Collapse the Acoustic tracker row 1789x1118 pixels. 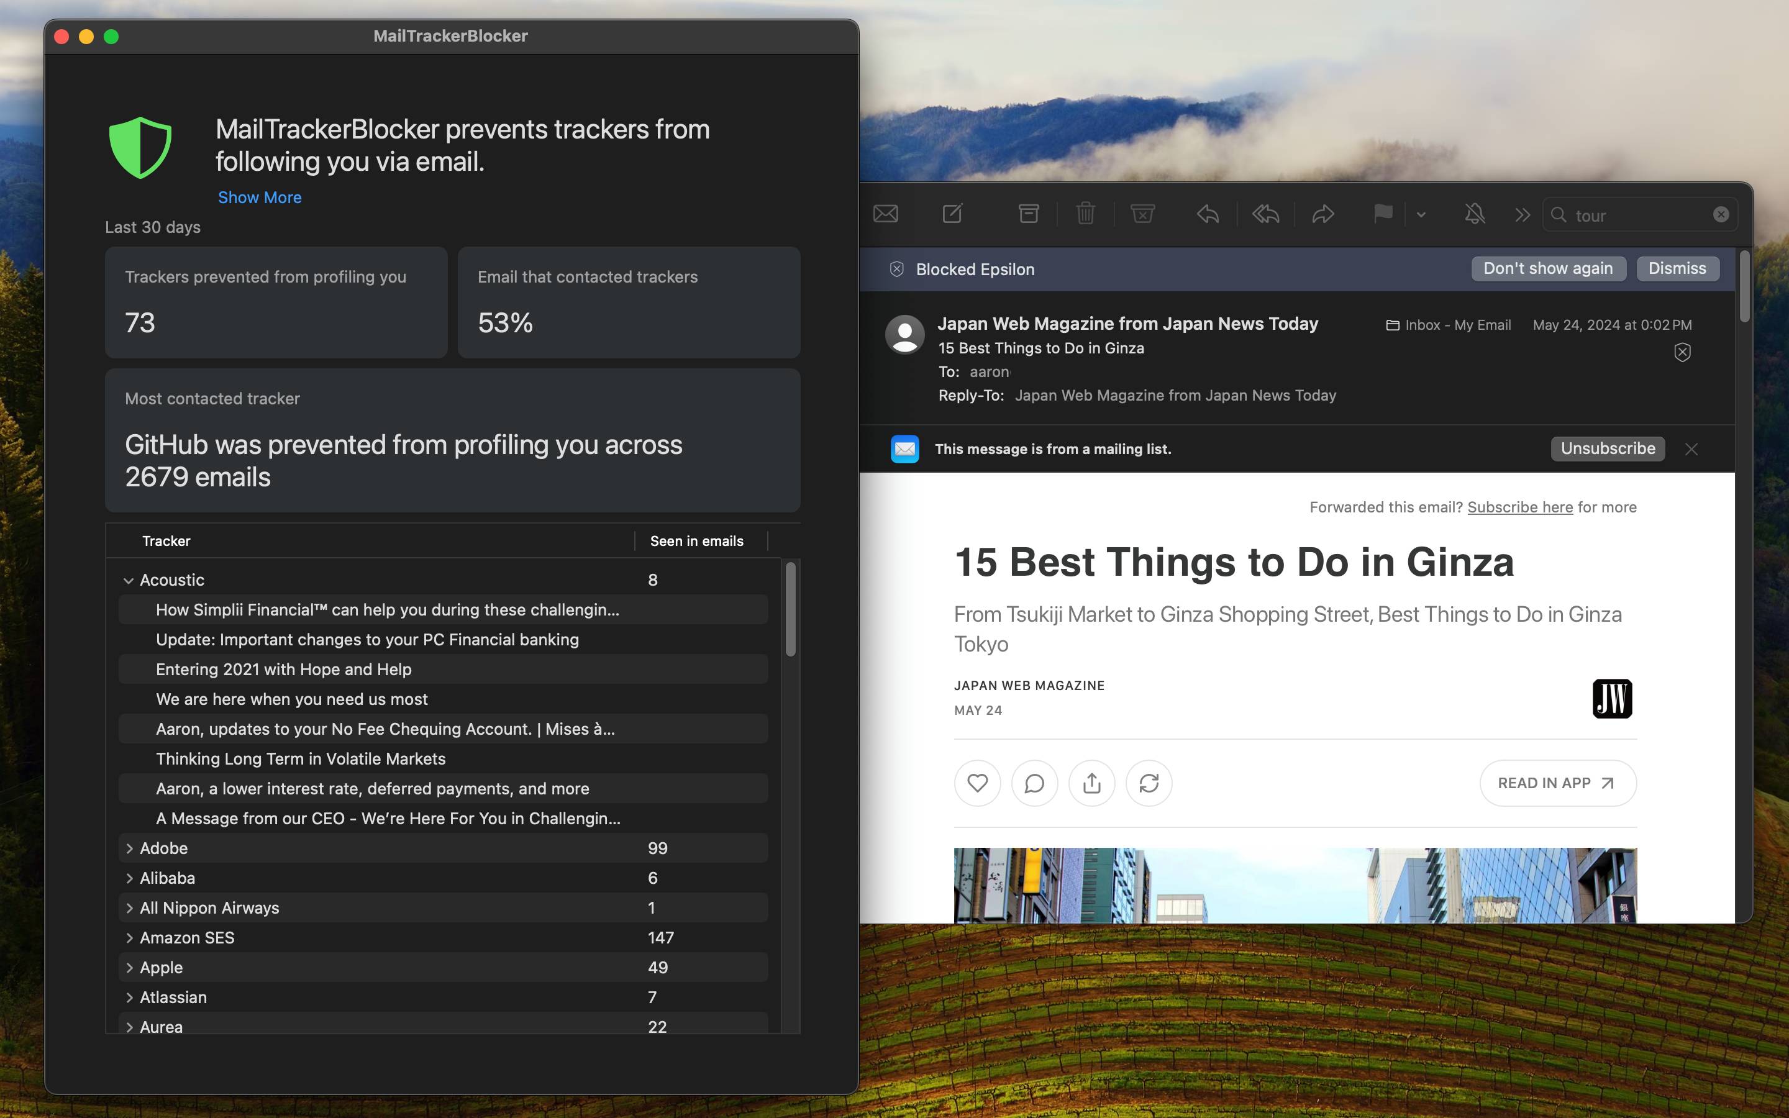pyautogui.click(x=129, y=581)
